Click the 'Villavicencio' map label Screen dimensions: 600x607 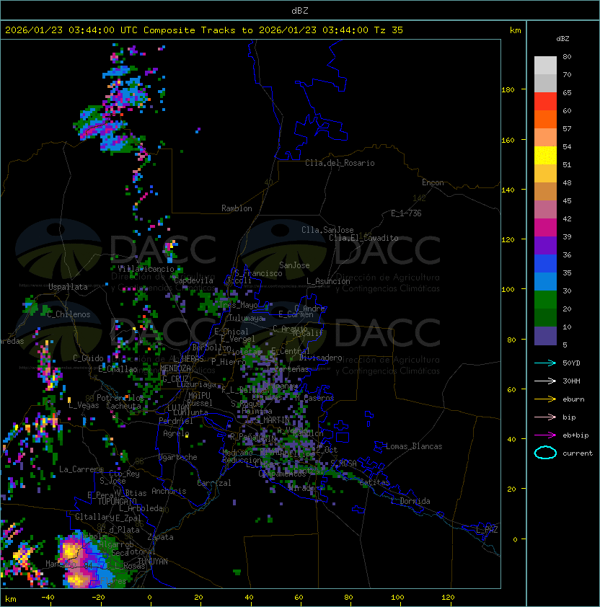(146, 269)
